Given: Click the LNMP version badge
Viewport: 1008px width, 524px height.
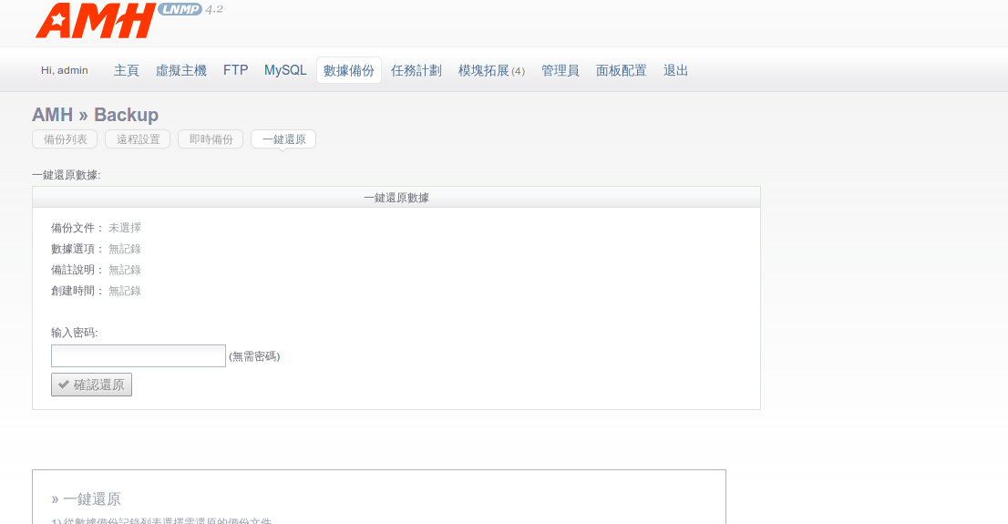Looking at the screenshot, I should pos(180,9).
